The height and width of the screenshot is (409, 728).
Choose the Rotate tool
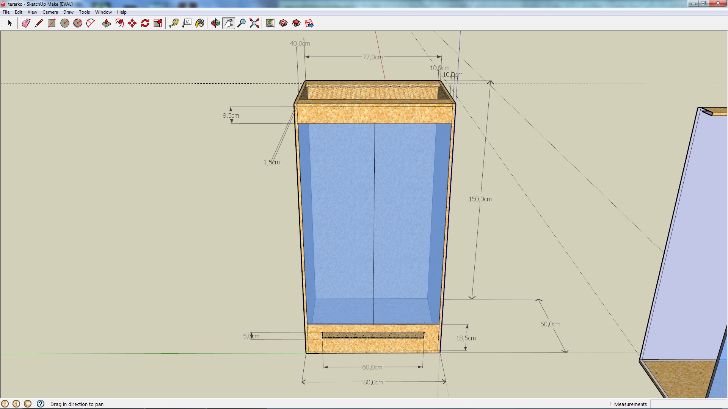145,23
